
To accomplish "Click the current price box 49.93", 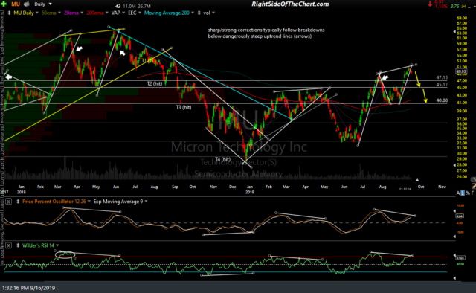I will (461, 72).
